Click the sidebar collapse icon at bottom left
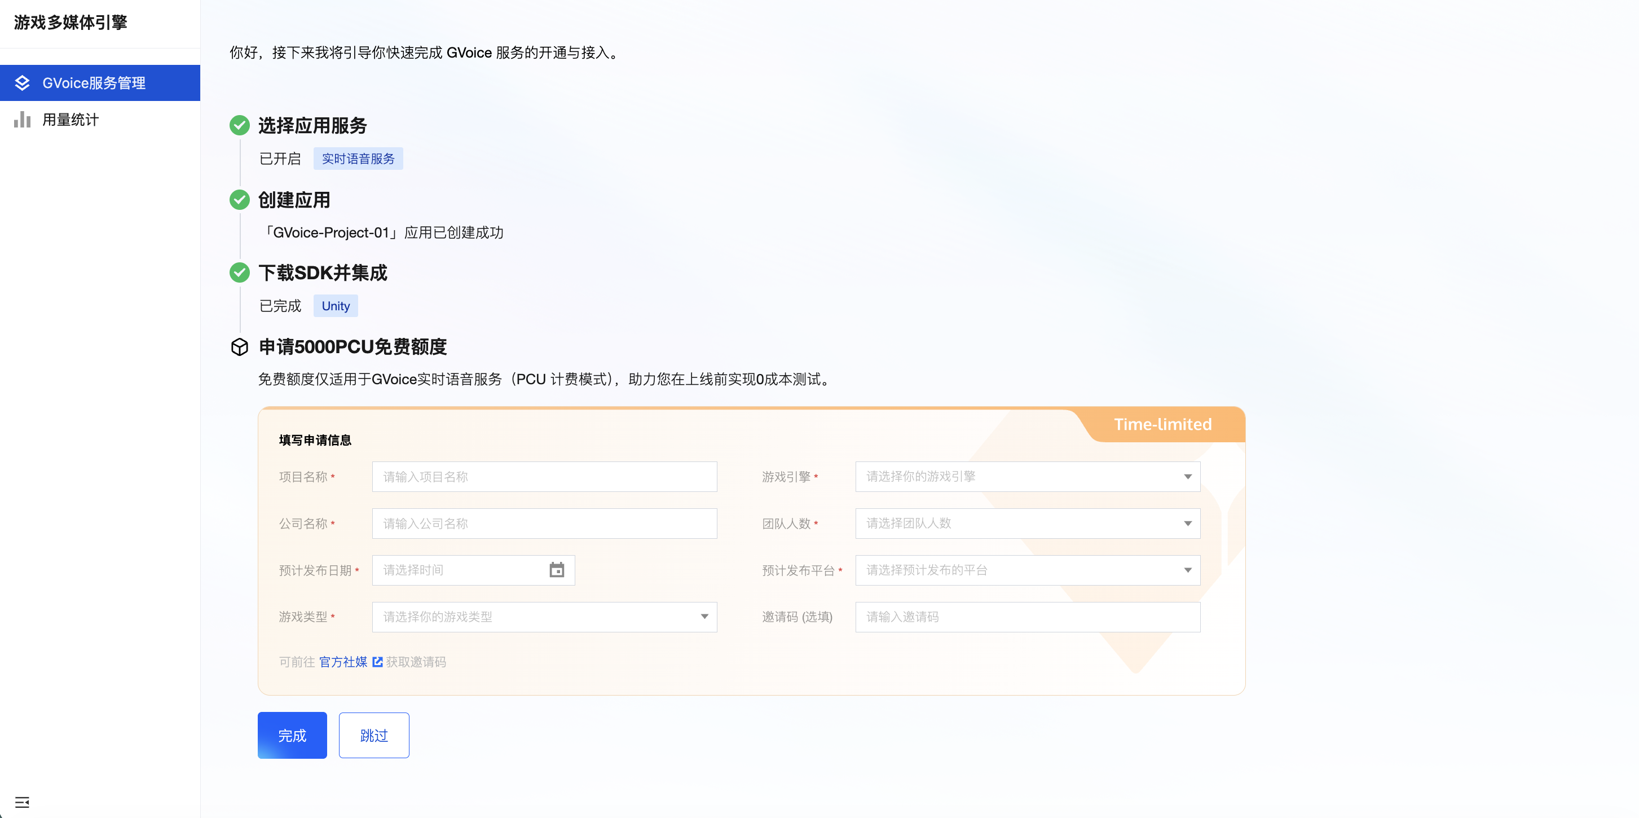This screenshot has height=818, width=1639. 22,802
